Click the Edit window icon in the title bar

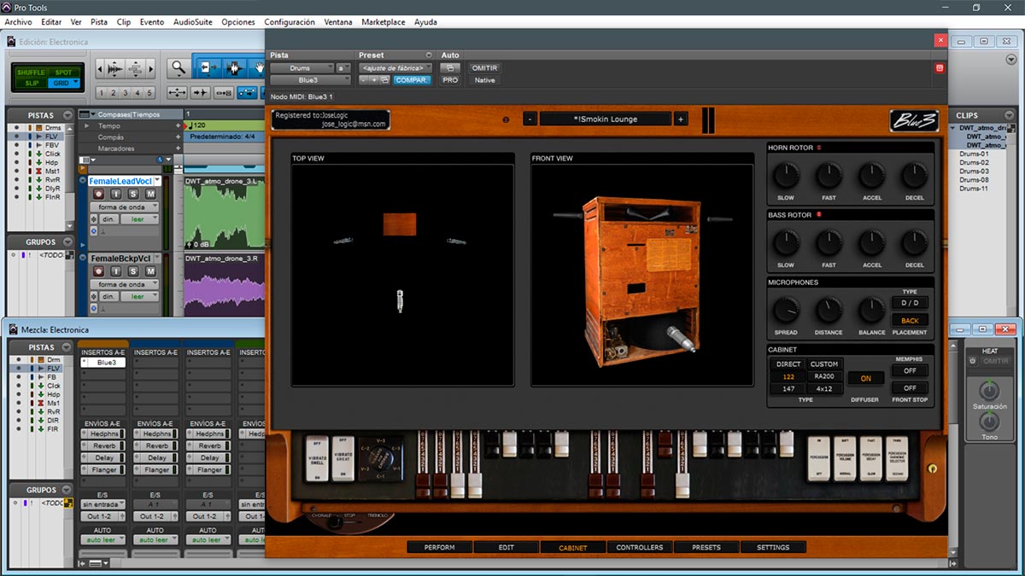pos(11,42)
